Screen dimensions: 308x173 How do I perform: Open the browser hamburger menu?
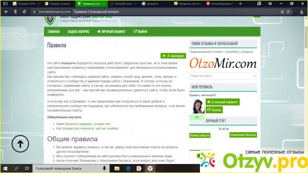(x=270, y=4)
